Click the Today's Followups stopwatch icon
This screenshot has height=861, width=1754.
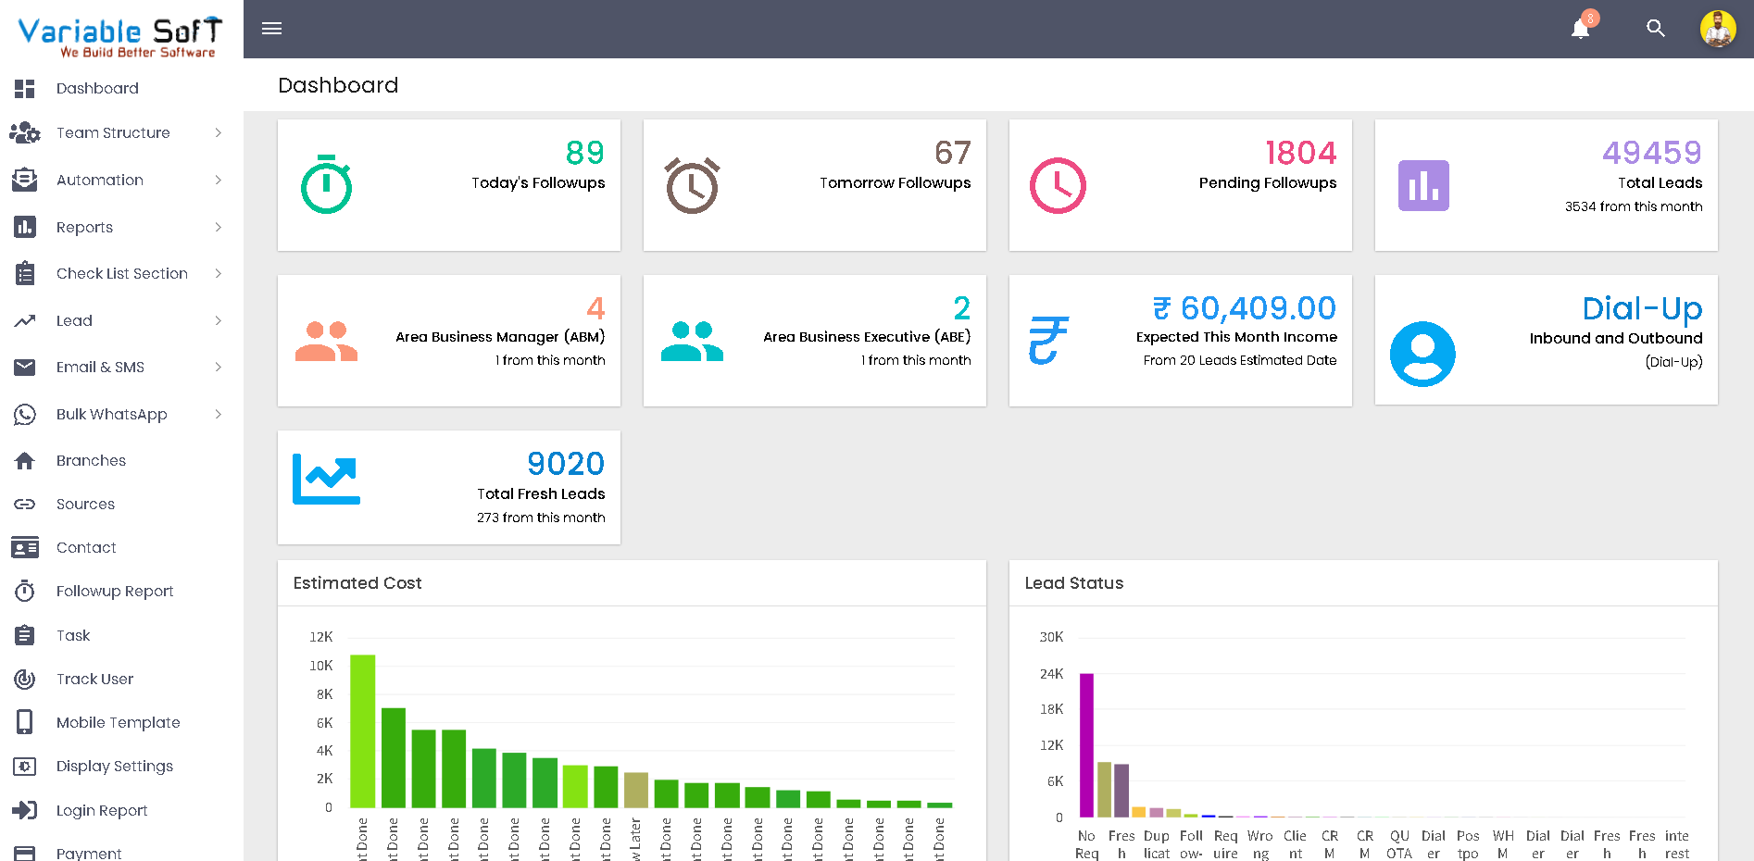[x=326, y=185]
